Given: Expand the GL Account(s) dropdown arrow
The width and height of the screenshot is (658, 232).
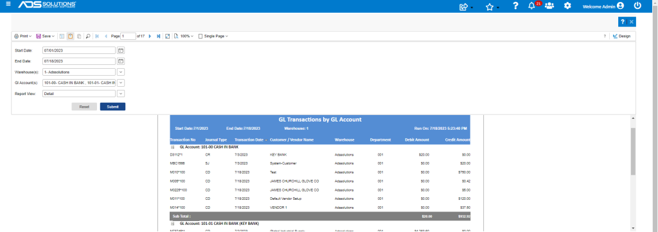Looking at the screenshot, I should coord(121,83).
